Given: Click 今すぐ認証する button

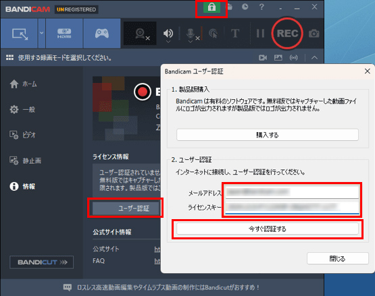Looking at the screenshot, I should 268,229.
